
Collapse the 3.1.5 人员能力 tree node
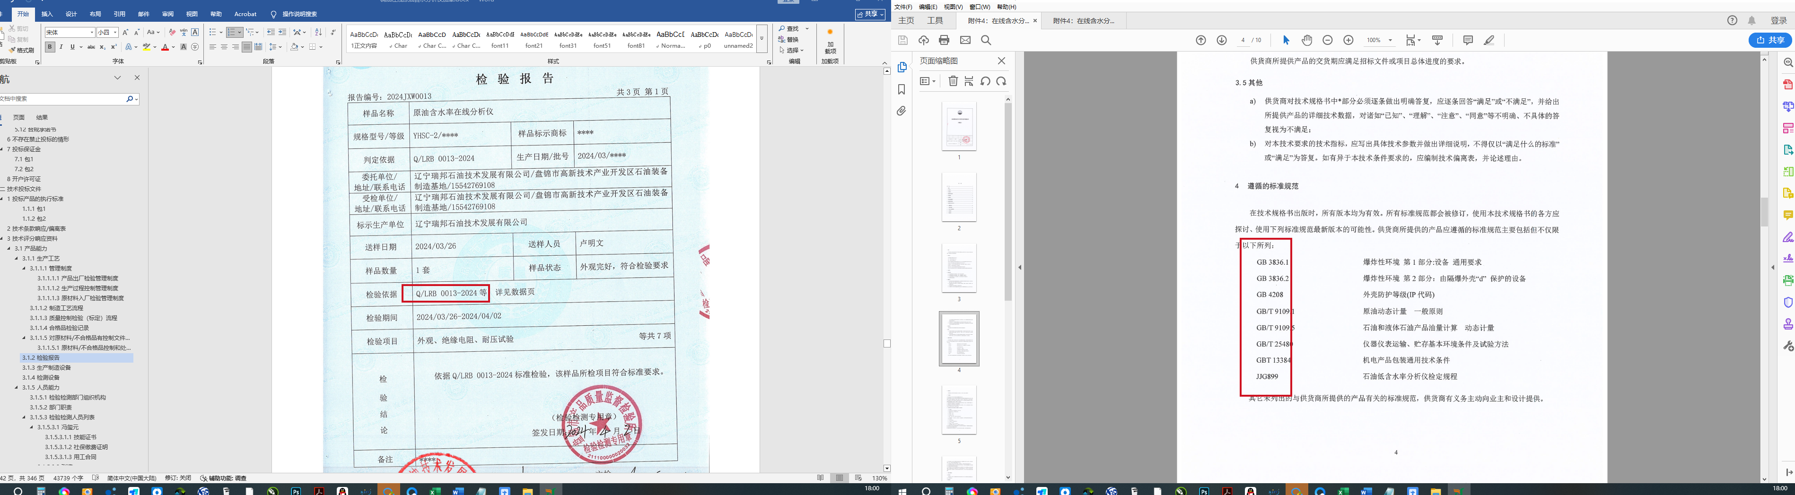pyautogui.click(x=17, y=387)
